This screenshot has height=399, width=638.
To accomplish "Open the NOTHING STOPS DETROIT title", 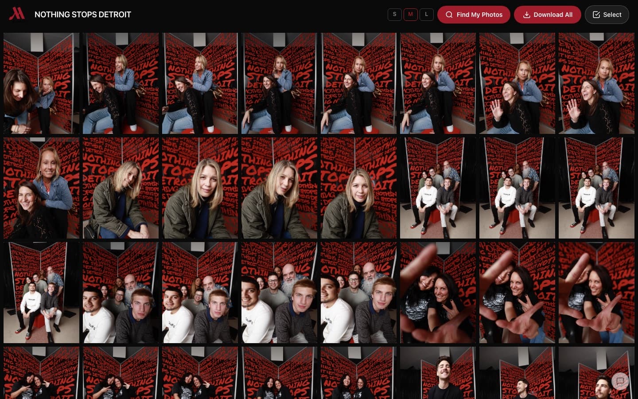I will click(83, 15).
